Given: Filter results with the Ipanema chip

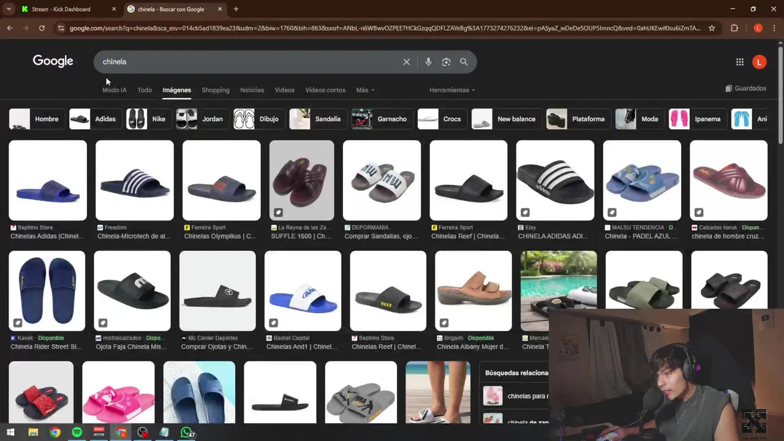Looking at the screenshot, I should tap(696, 119).
